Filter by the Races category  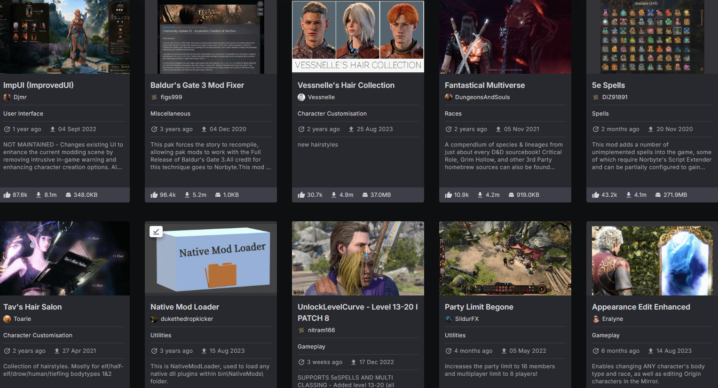point(453,114)
